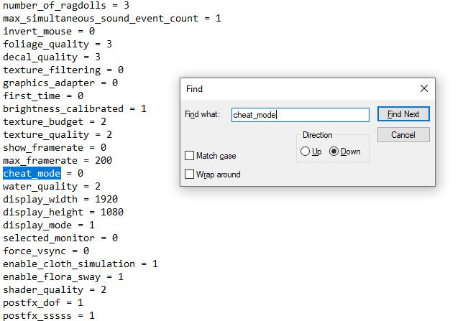
Task: Click the line 'selected_monitor = 0'
Action: pyautogui.click(x=60, y=238)
